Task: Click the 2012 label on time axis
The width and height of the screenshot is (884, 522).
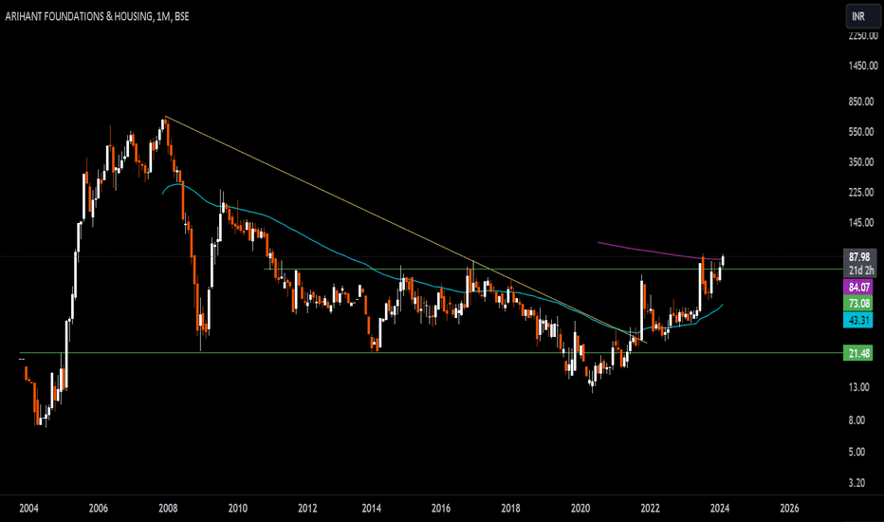Action: [307, 509]
